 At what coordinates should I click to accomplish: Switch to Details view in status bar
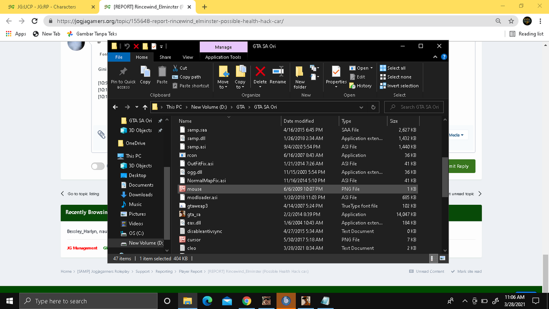(x=434, y=258)
